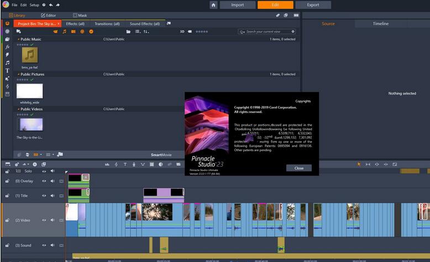Viewport: 430px width, 262px height.
Task: Click the Home icon in top bar
Action: [x=213, y=5]
